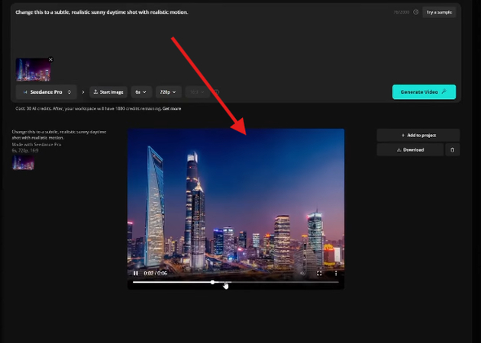This screenshot has height=343, width=481.
Task: Open the Seedance Pro model selector
Action: (x=47, y=92)
